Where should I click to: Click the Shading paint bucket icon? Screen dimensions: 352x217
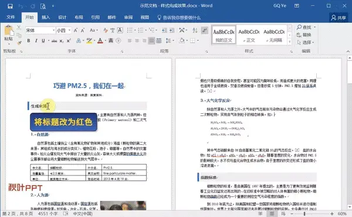[x=182, y=40]
